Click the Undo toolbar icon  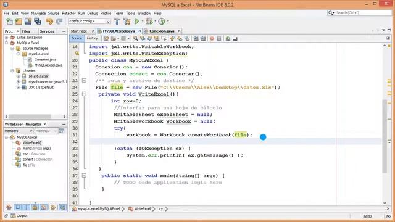click(49, 22)
